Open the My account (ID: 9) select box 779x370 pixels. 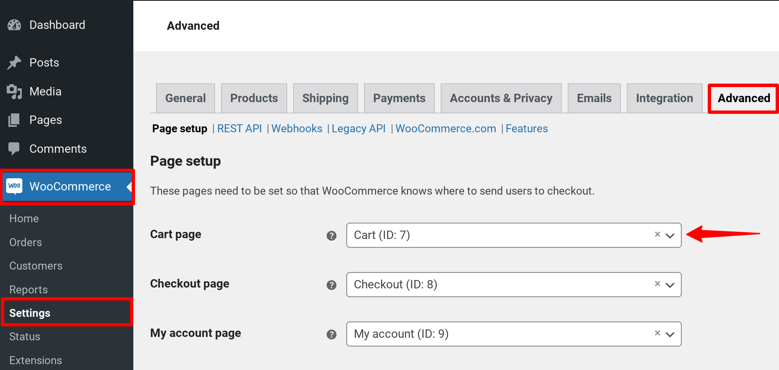coord(514,334)
